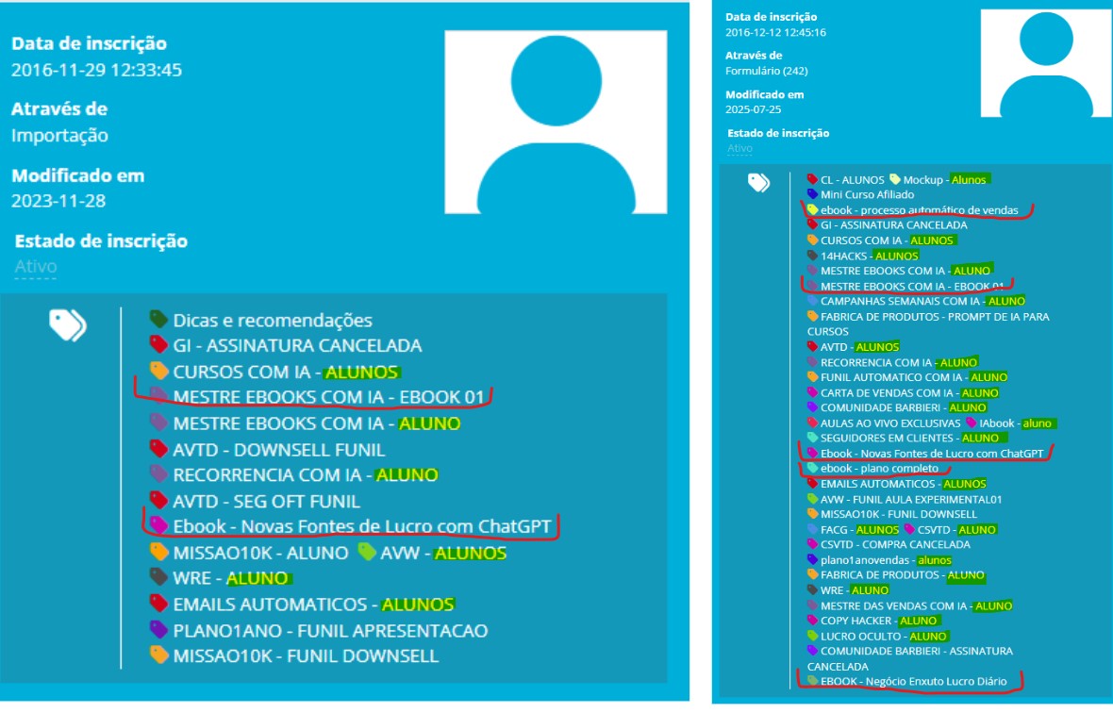Click purple tag icon beside PLANO1ANO - FUNIL APRESENTACAO

[158, 629]
